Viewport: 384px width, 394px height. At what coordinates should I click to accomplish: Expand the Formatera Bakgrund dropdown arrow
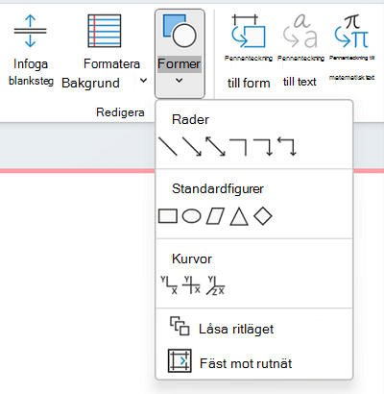click(144, 81)
